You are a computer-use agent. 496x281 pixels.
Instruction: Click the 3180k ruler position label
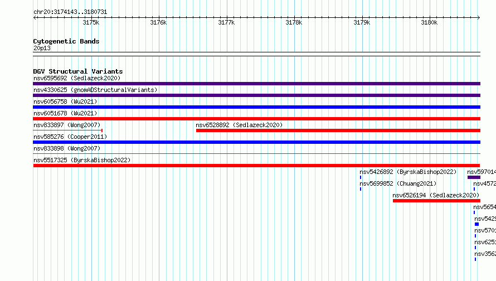pos(429,22)
